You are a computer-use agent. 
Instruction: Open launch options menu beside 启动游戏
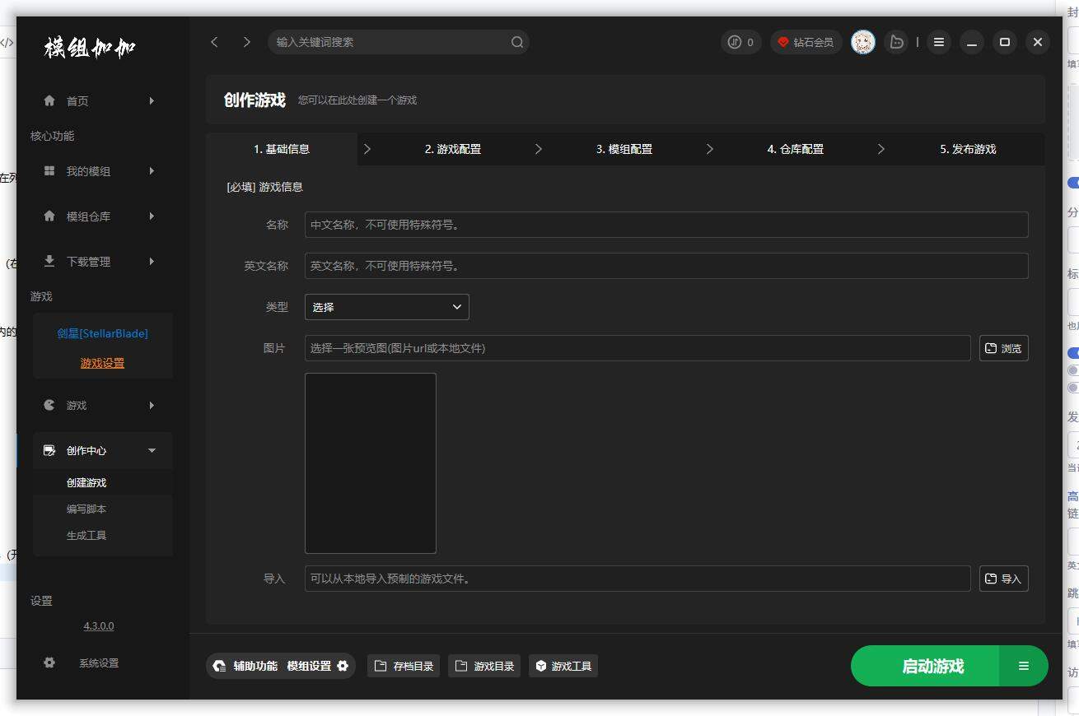coord(1023,666)
